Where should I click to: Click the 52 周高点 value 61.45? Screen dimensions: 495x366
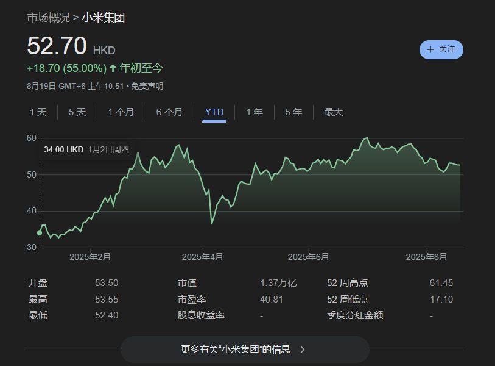(441, 283)
